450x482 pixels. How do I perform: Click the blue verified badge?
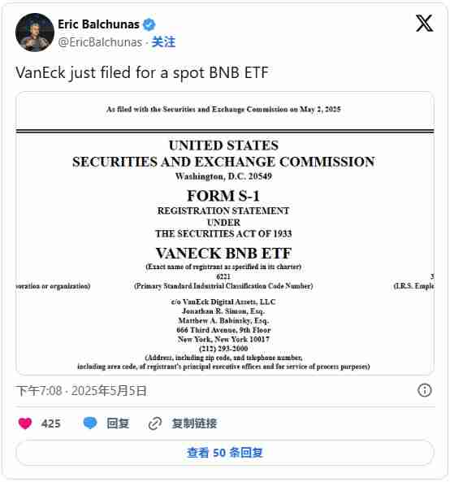pyautogui.click(x=149, y=24)
